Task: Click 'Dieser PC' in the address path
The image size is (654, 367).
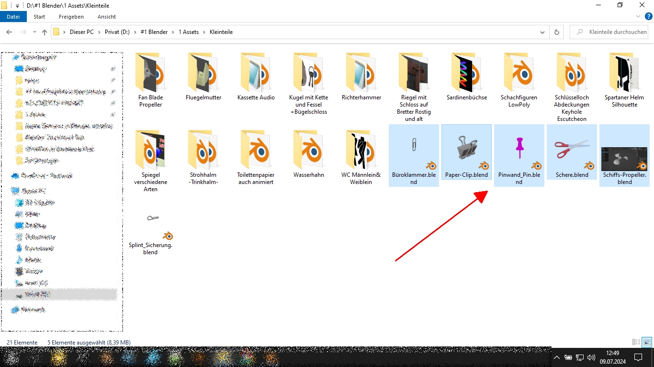Action: [82, 32]
